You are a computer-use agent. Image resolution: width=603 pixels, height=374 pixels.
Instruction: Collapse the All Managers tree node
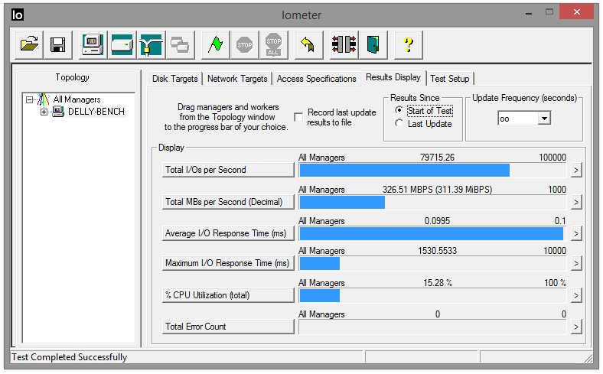(30, 100)
